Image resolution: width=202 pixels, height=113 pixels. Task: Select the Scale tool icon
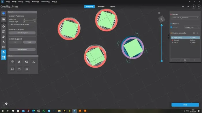(3, 32)
